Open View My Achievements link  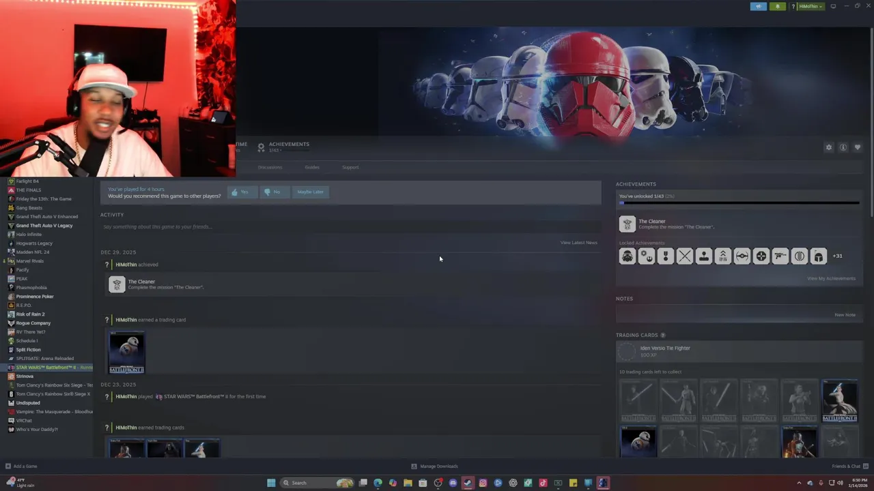[831, 278]
